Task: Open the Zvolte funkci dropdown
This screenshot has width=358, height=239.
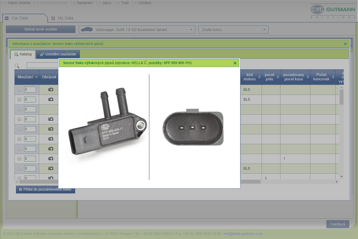Action: click(233, 30)
